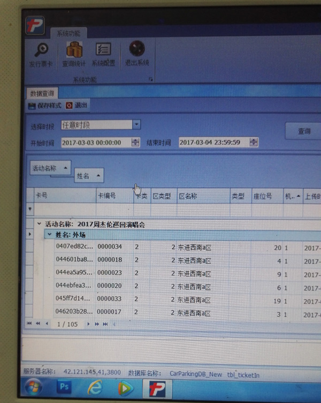
Task: Click the 开始时间 start time spinner
Action: (134, 143)
